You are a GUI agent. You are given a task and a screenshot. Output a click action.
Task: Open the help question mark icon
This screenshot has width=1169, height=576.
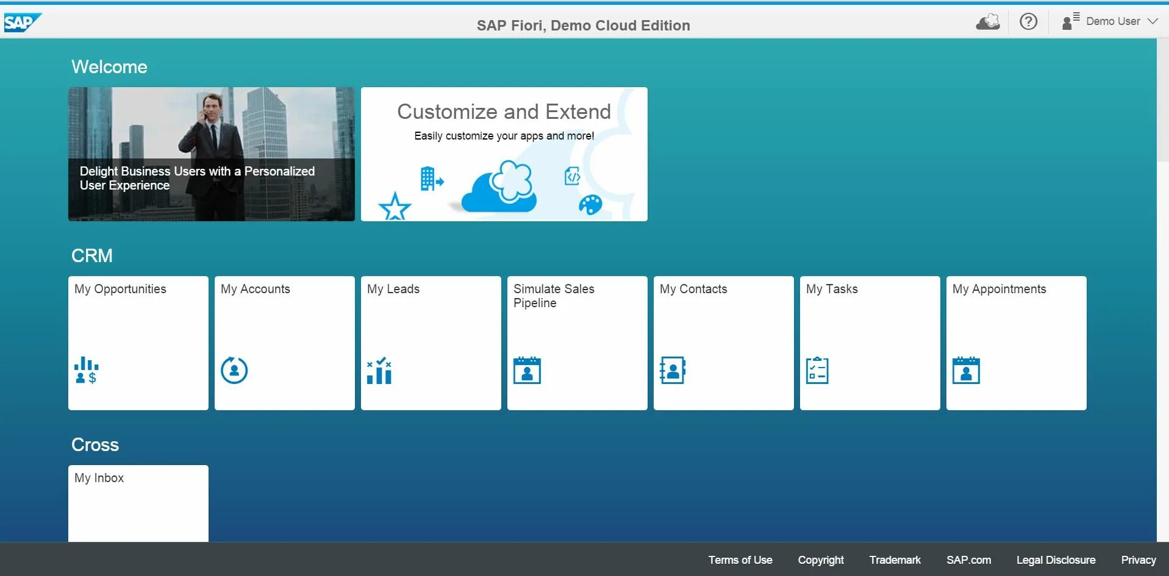[x=1029, y=21]
